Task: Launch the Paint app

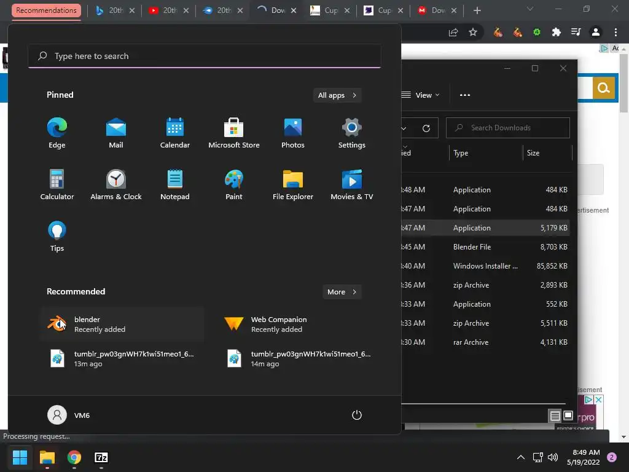Action: tap(234, 184)
